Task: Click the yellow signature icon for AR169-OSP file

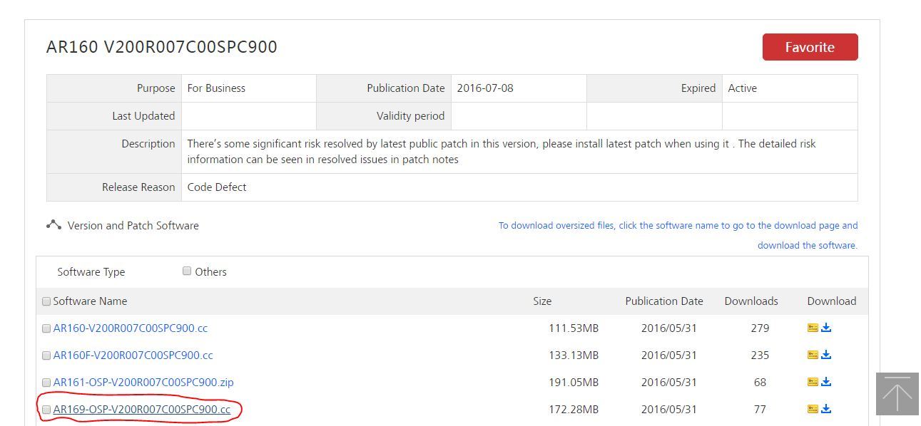Action: (x=813, y=409)
